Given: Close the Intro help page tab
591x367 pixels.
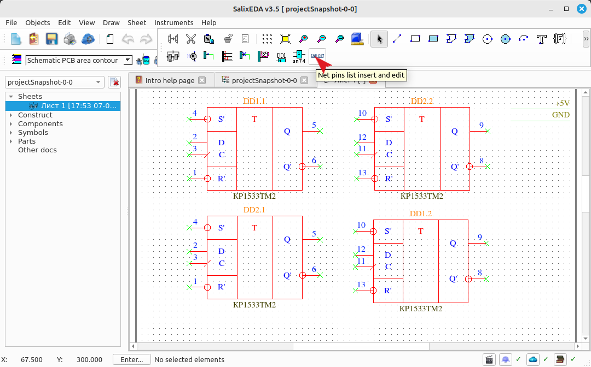Looking at the screenshot, I should coord(202,80).
